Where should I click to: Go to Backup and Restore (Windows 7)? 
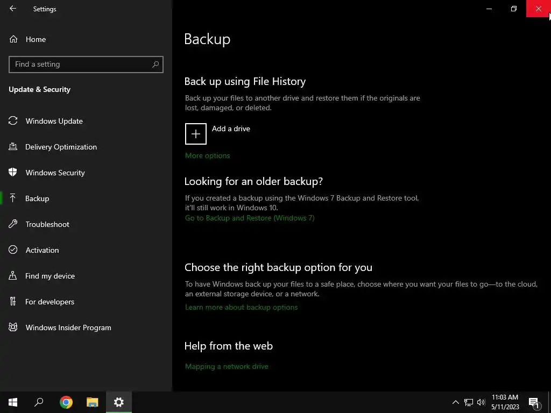[250, 218]
